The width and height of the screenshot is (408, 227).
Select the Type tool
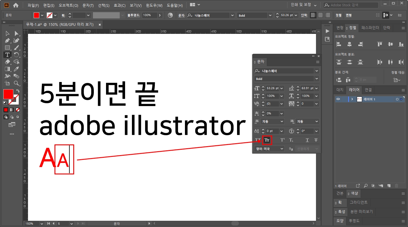[7, 55]
